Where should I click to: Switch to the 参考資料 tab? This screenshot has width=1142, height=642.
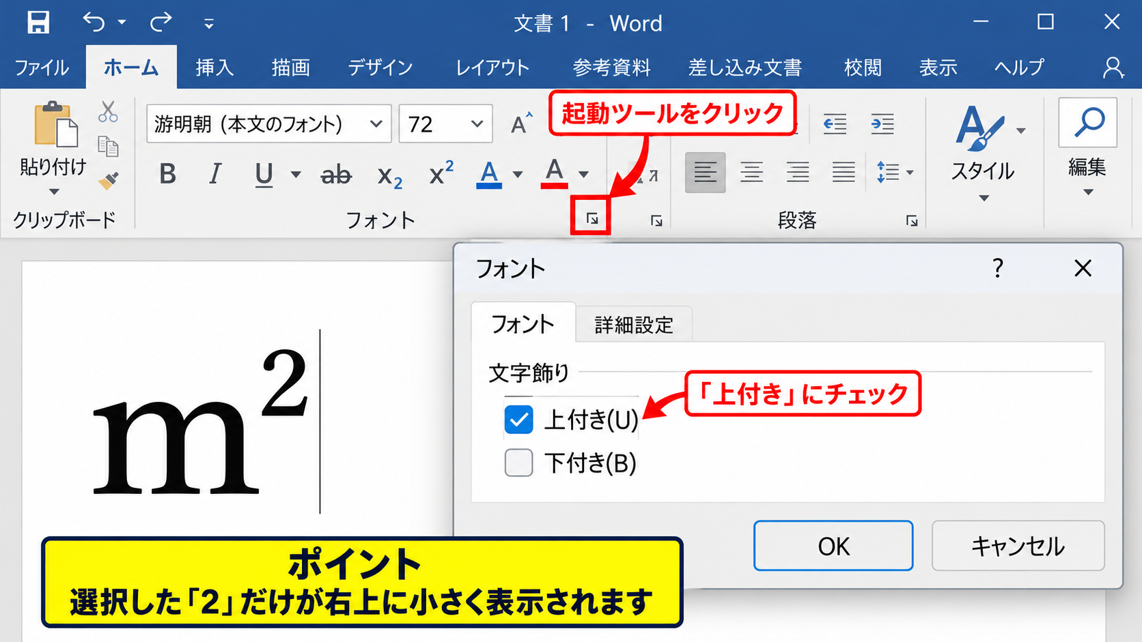click(611, 68)
